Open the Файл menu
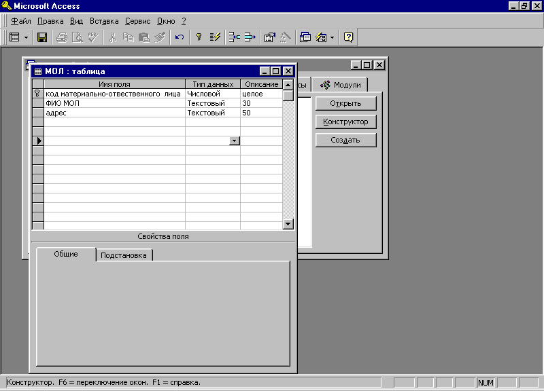544x391 pixels. (x=21, y=21)
